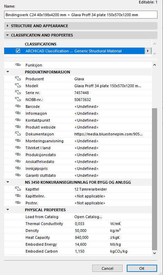The image size is (163, 275).
Task: Click the link icon beside Serie nr.
Action: pyautogui.click(x=18, y=92)
